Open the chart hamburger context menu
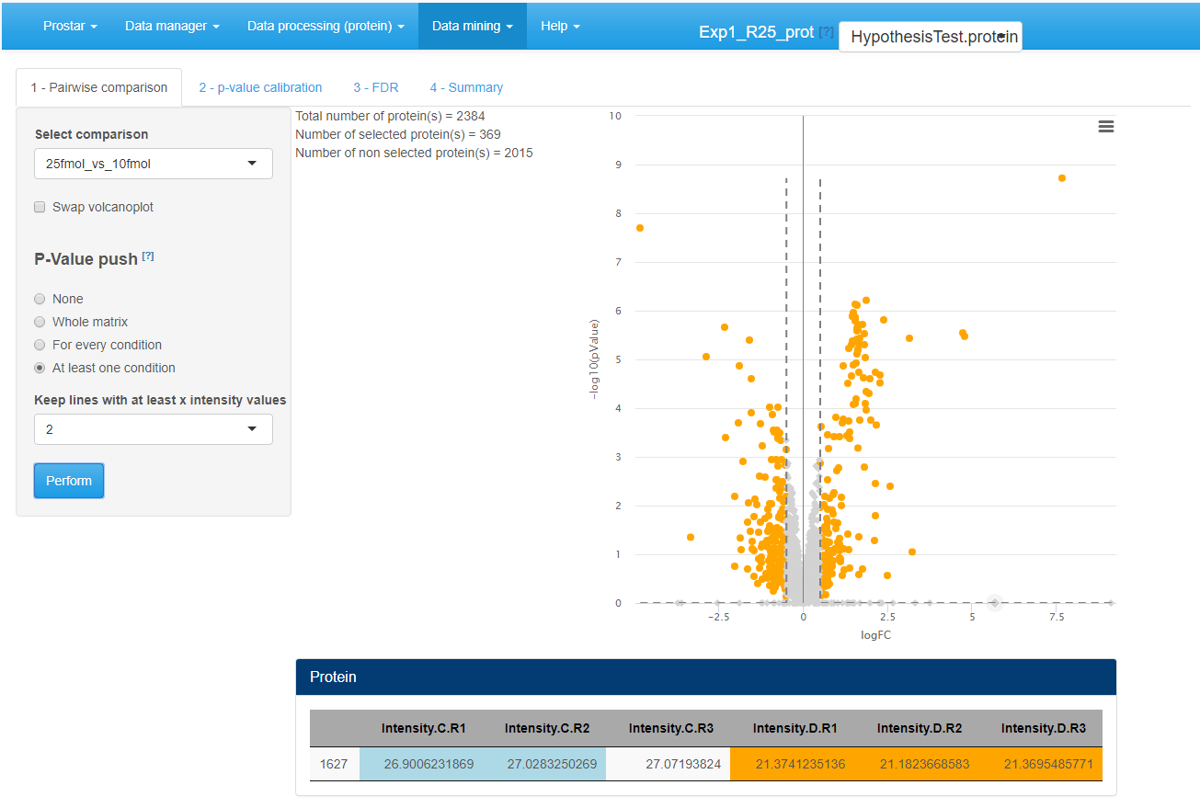This screenshot has height=808, width=1200. pos(1105,127)
